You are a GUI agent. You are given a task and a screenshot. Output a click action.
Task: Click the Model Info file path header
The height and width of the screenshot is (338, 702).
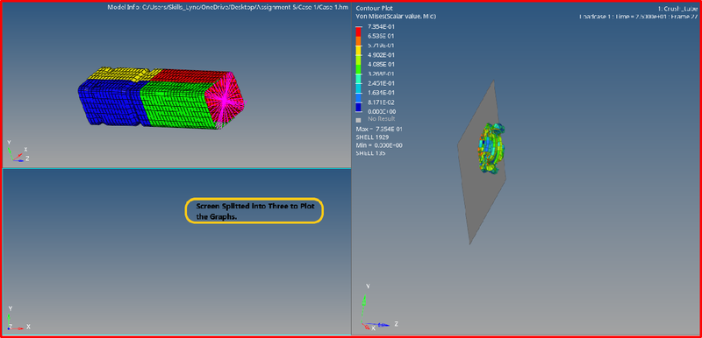point(228,7)
